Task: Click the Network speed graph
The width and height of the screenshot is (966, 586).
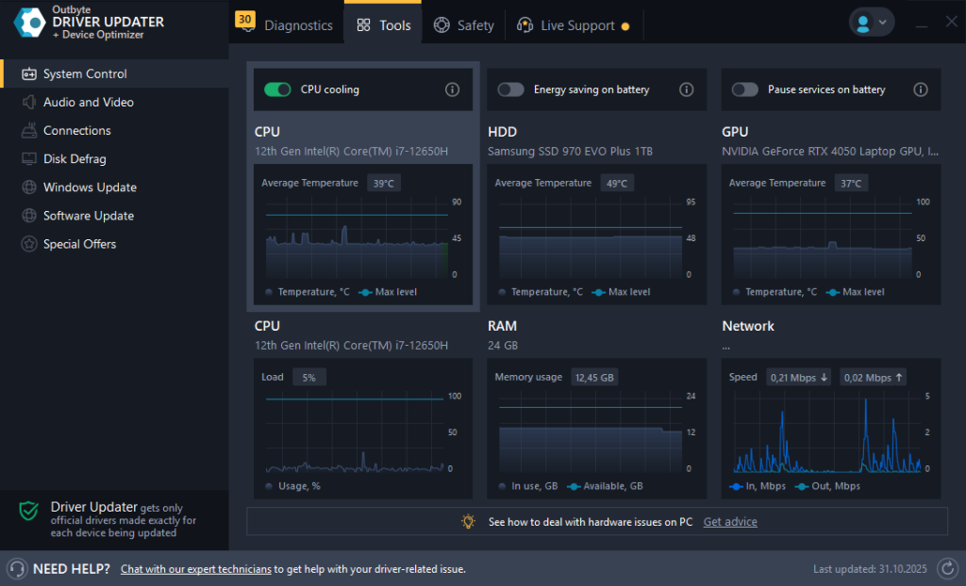Action: point(826,433)
